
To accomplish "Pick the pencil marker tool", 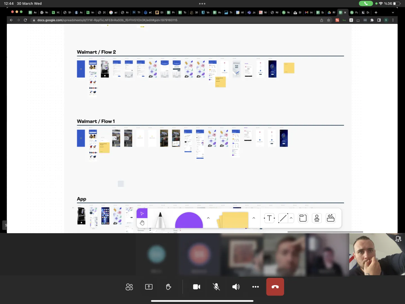I will [160, 220].
